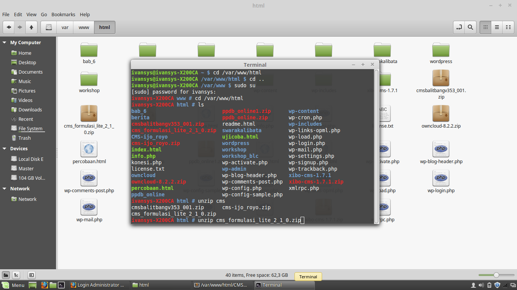Open the 104 GB Volume device

point(31,178)
